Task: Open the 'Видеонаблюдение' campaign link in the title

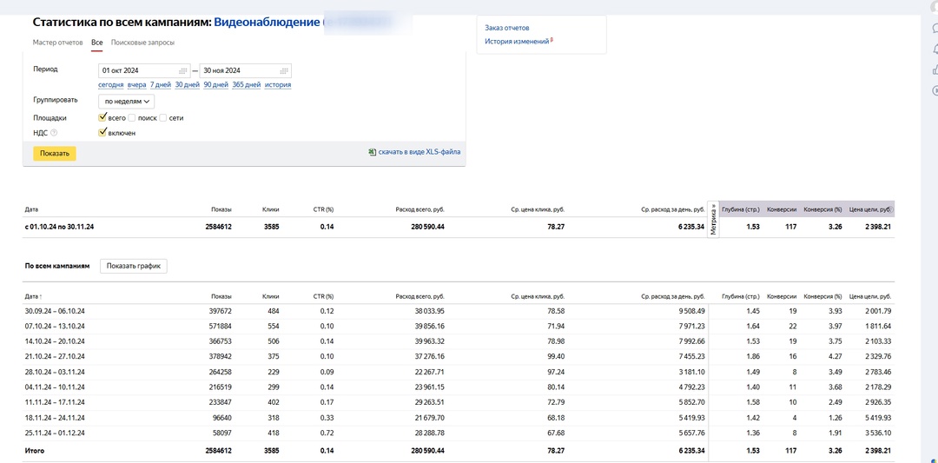Action: coord(267,22)
